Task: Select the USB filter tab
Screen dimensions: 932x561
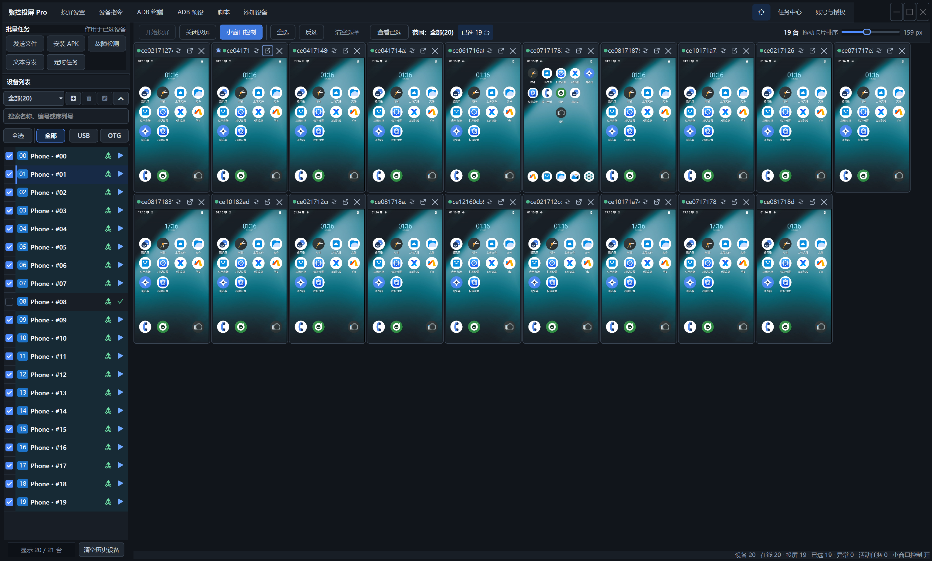Action: point(83,135)
